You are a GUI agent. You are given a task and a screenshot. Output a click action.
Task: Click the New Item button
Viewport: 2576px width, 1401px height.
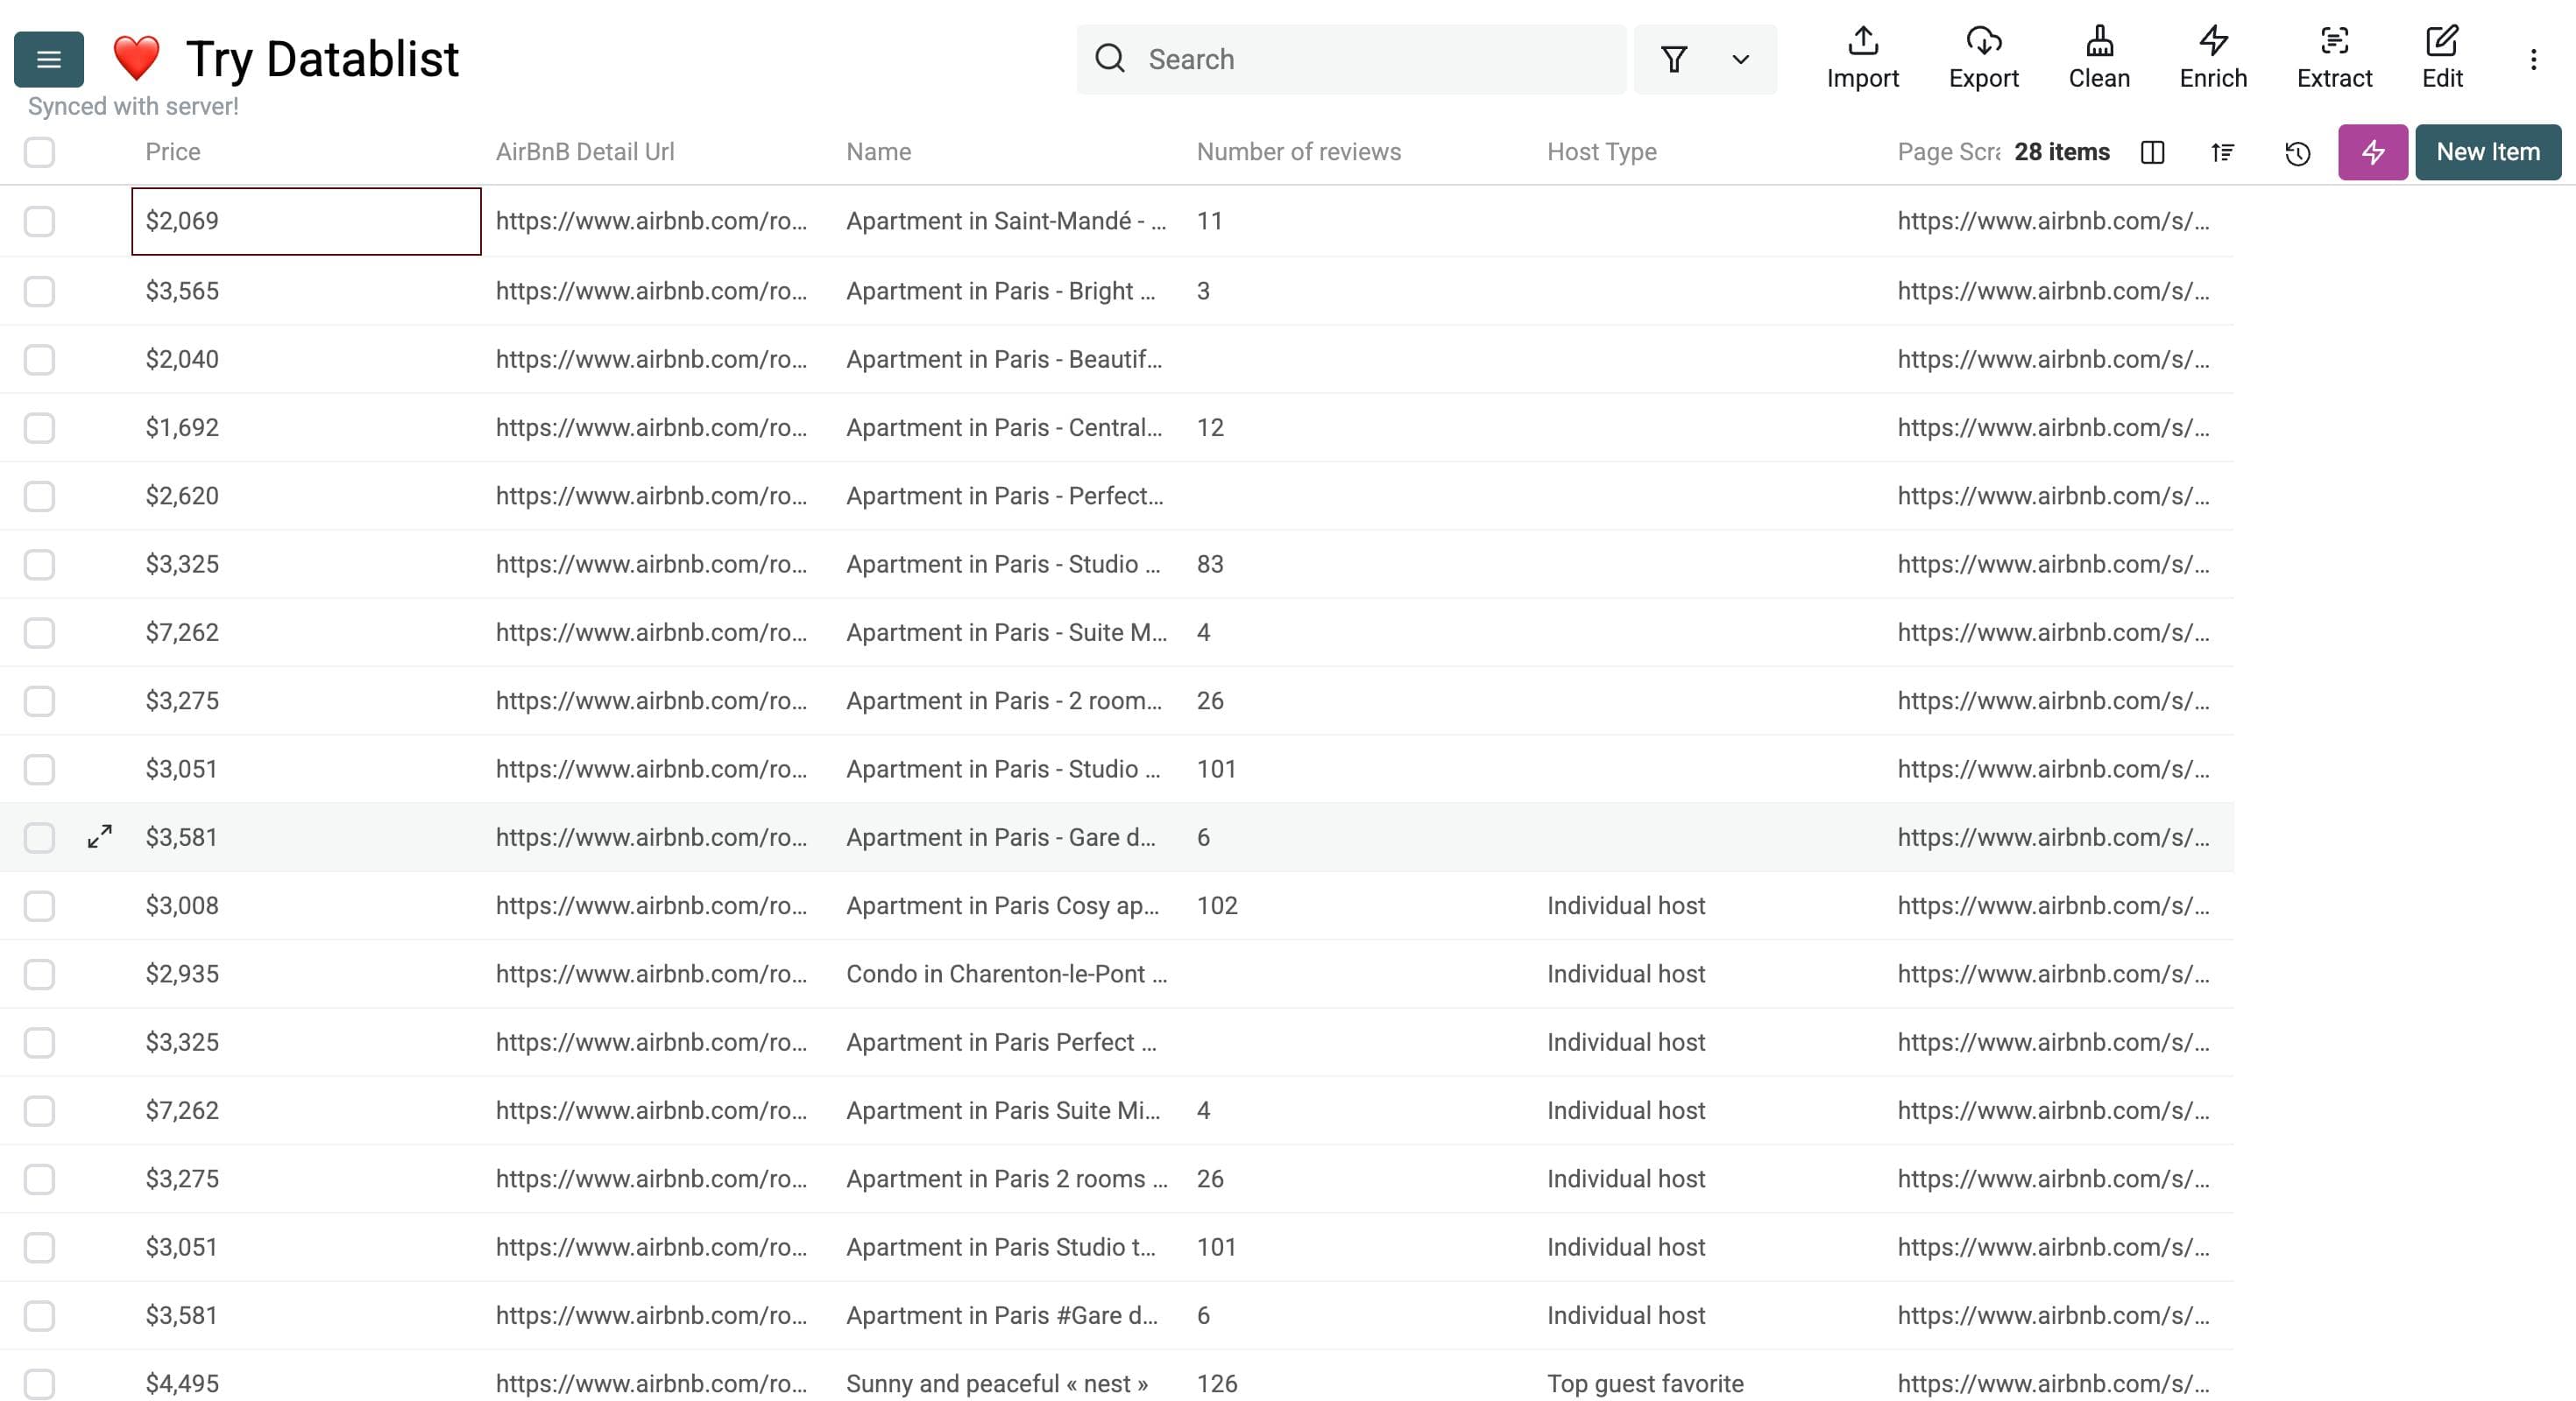pos(2487,153)
